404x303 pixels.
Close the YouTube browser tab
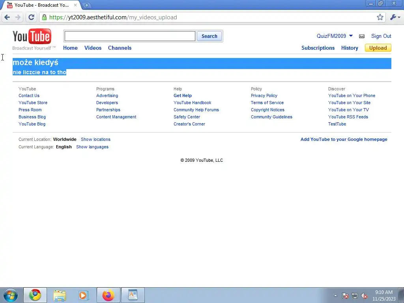75,5
